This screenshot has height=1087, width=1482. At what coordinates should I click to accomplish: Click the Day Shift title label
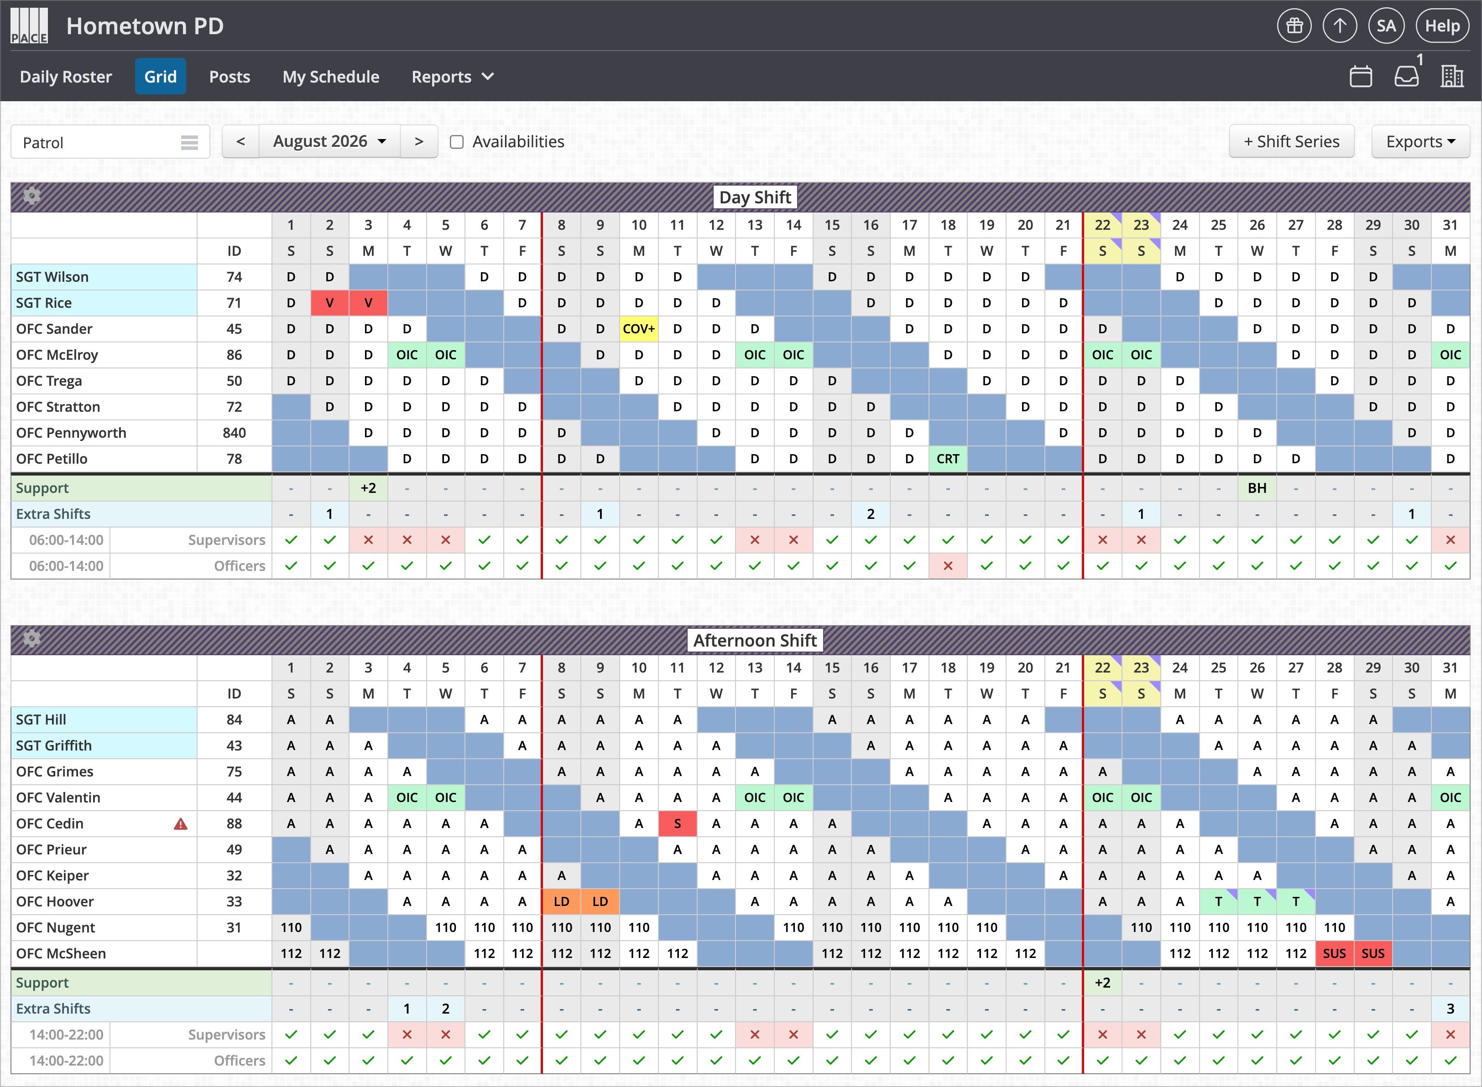755,197
